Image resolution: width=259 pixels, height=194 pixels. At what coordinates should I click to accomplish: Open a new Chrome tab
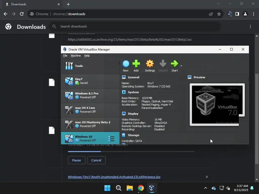(x=68, y=4)
